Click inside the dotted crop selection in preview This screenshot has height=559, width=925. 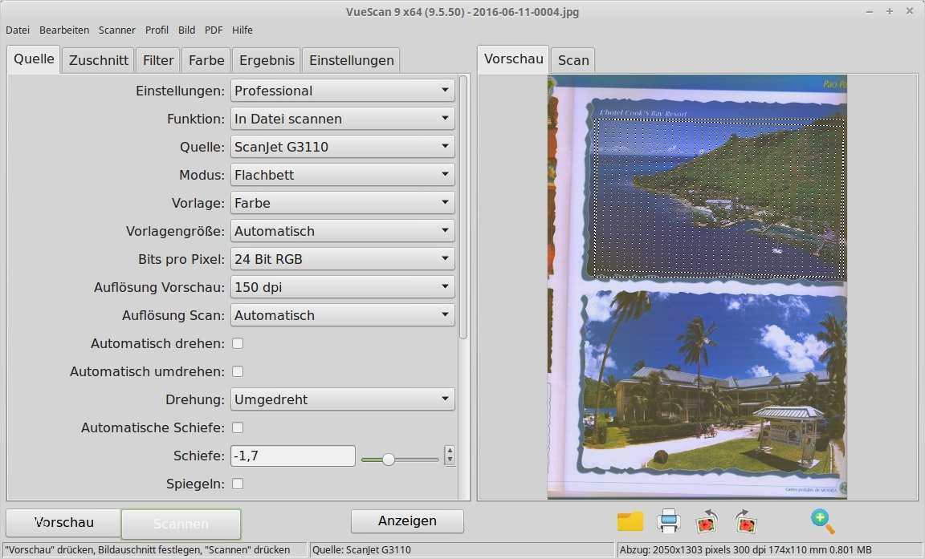[x=719, y=197]
